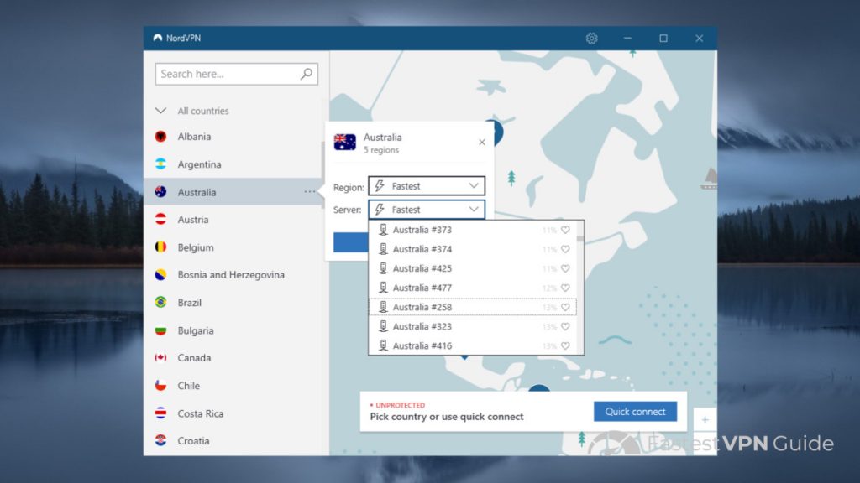Select Costa Rica from country list

point(233,413)
